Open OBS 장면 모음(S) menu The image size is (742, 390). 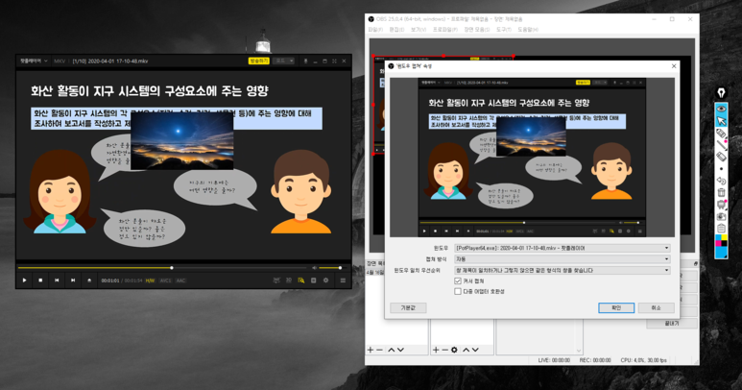pyautogui.click(x=476, y=30)
